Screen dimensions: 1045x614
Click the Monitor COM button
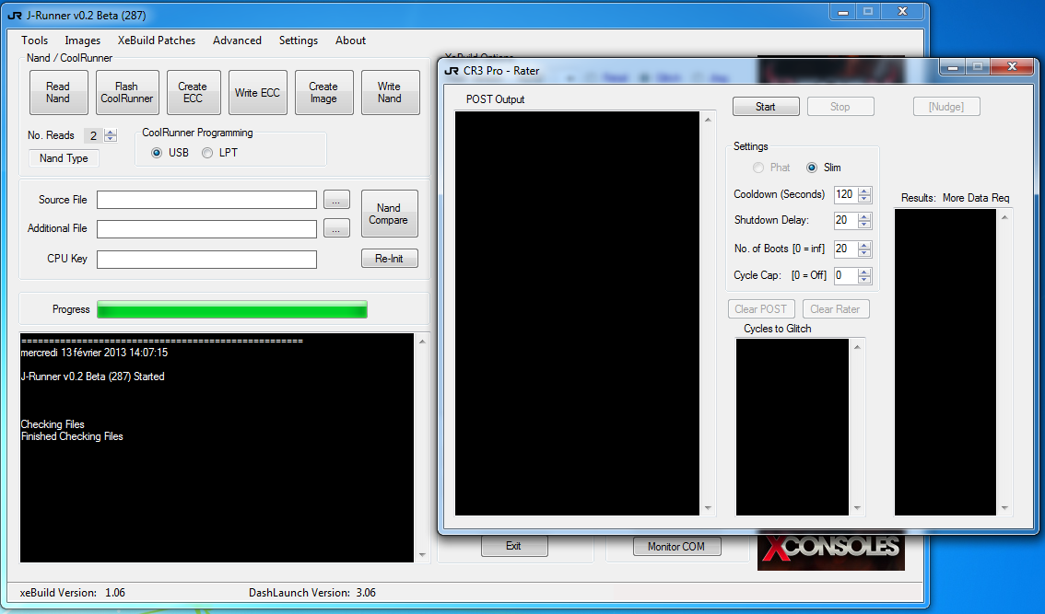676,547
